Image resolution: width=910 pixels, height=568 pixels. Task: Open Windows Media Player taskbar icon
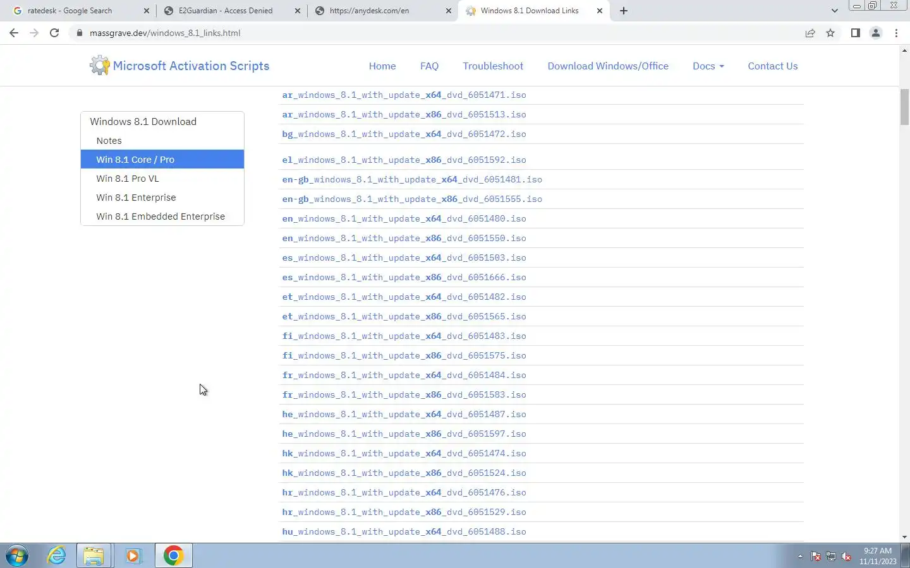(133, 555)
